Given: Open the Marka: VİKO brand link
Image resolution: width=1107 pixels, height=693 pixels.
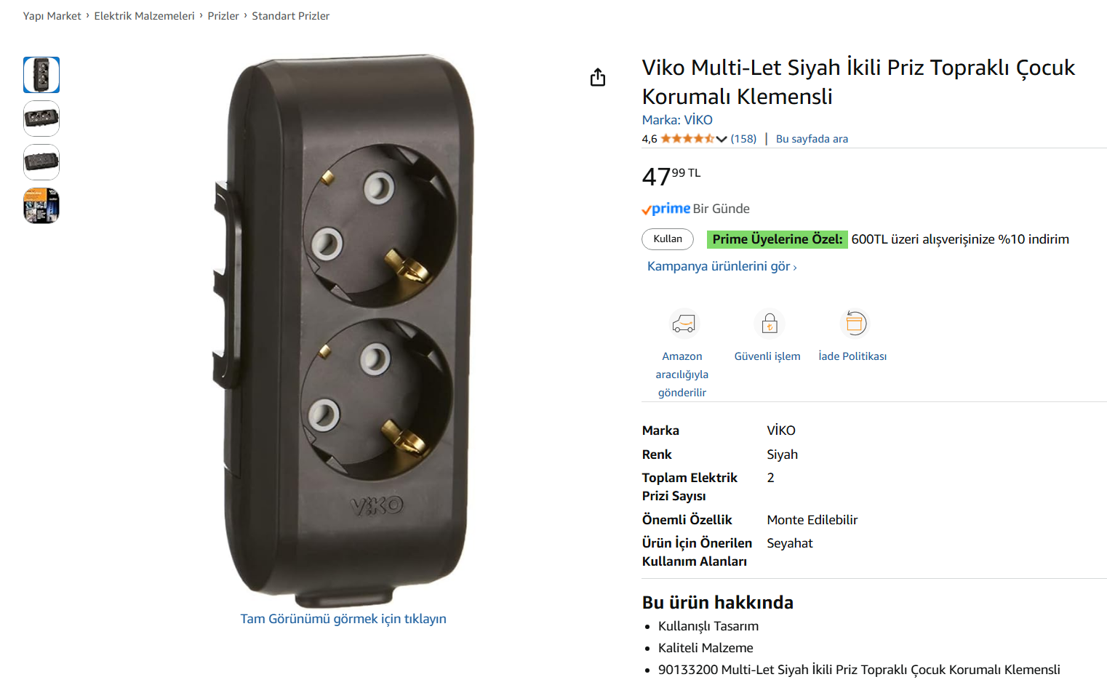Looking at the screenshot, I should [x=677, y=120].
